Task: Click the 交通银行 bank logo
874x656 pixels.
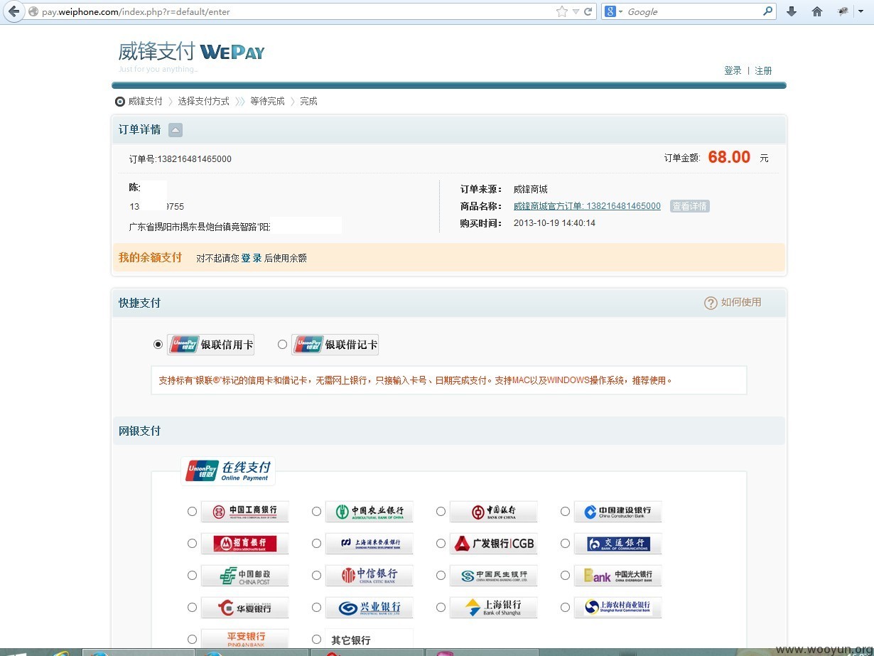Action: point(618,544)
